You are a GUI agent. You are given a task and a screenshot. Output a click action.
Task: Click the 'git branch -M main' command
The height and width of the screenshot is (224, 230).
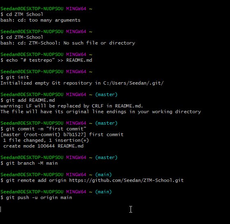coord(29,163)
